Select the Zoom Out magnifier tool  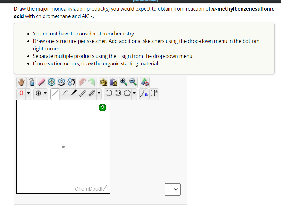pyautogui.click(x=132, y=82)
